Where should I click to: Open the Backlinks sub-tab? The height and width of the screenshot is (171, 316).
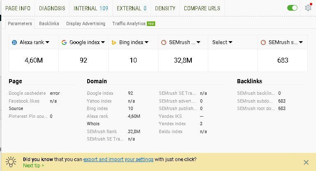(x=49, y=23)
